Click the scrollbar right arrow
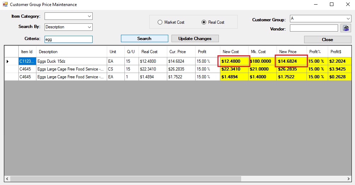Screen dimensions: 355x185 tap(348, 179)
